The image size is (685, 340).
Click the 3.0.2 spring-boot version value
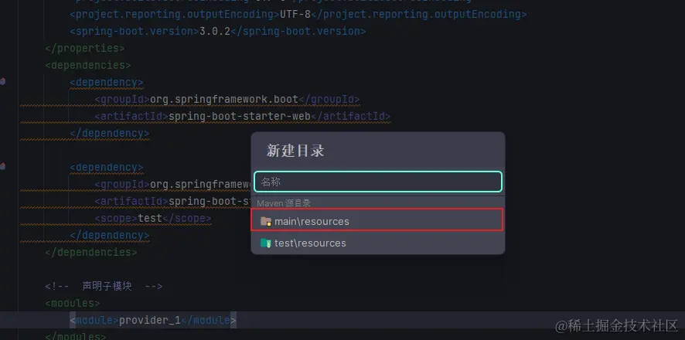(x=214, y=32)
